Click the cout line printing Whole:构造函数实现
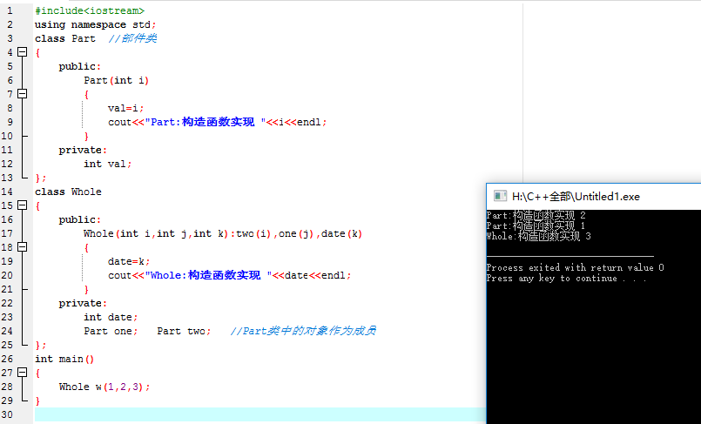Screen dimensions: 701x424 coord(229,275)
